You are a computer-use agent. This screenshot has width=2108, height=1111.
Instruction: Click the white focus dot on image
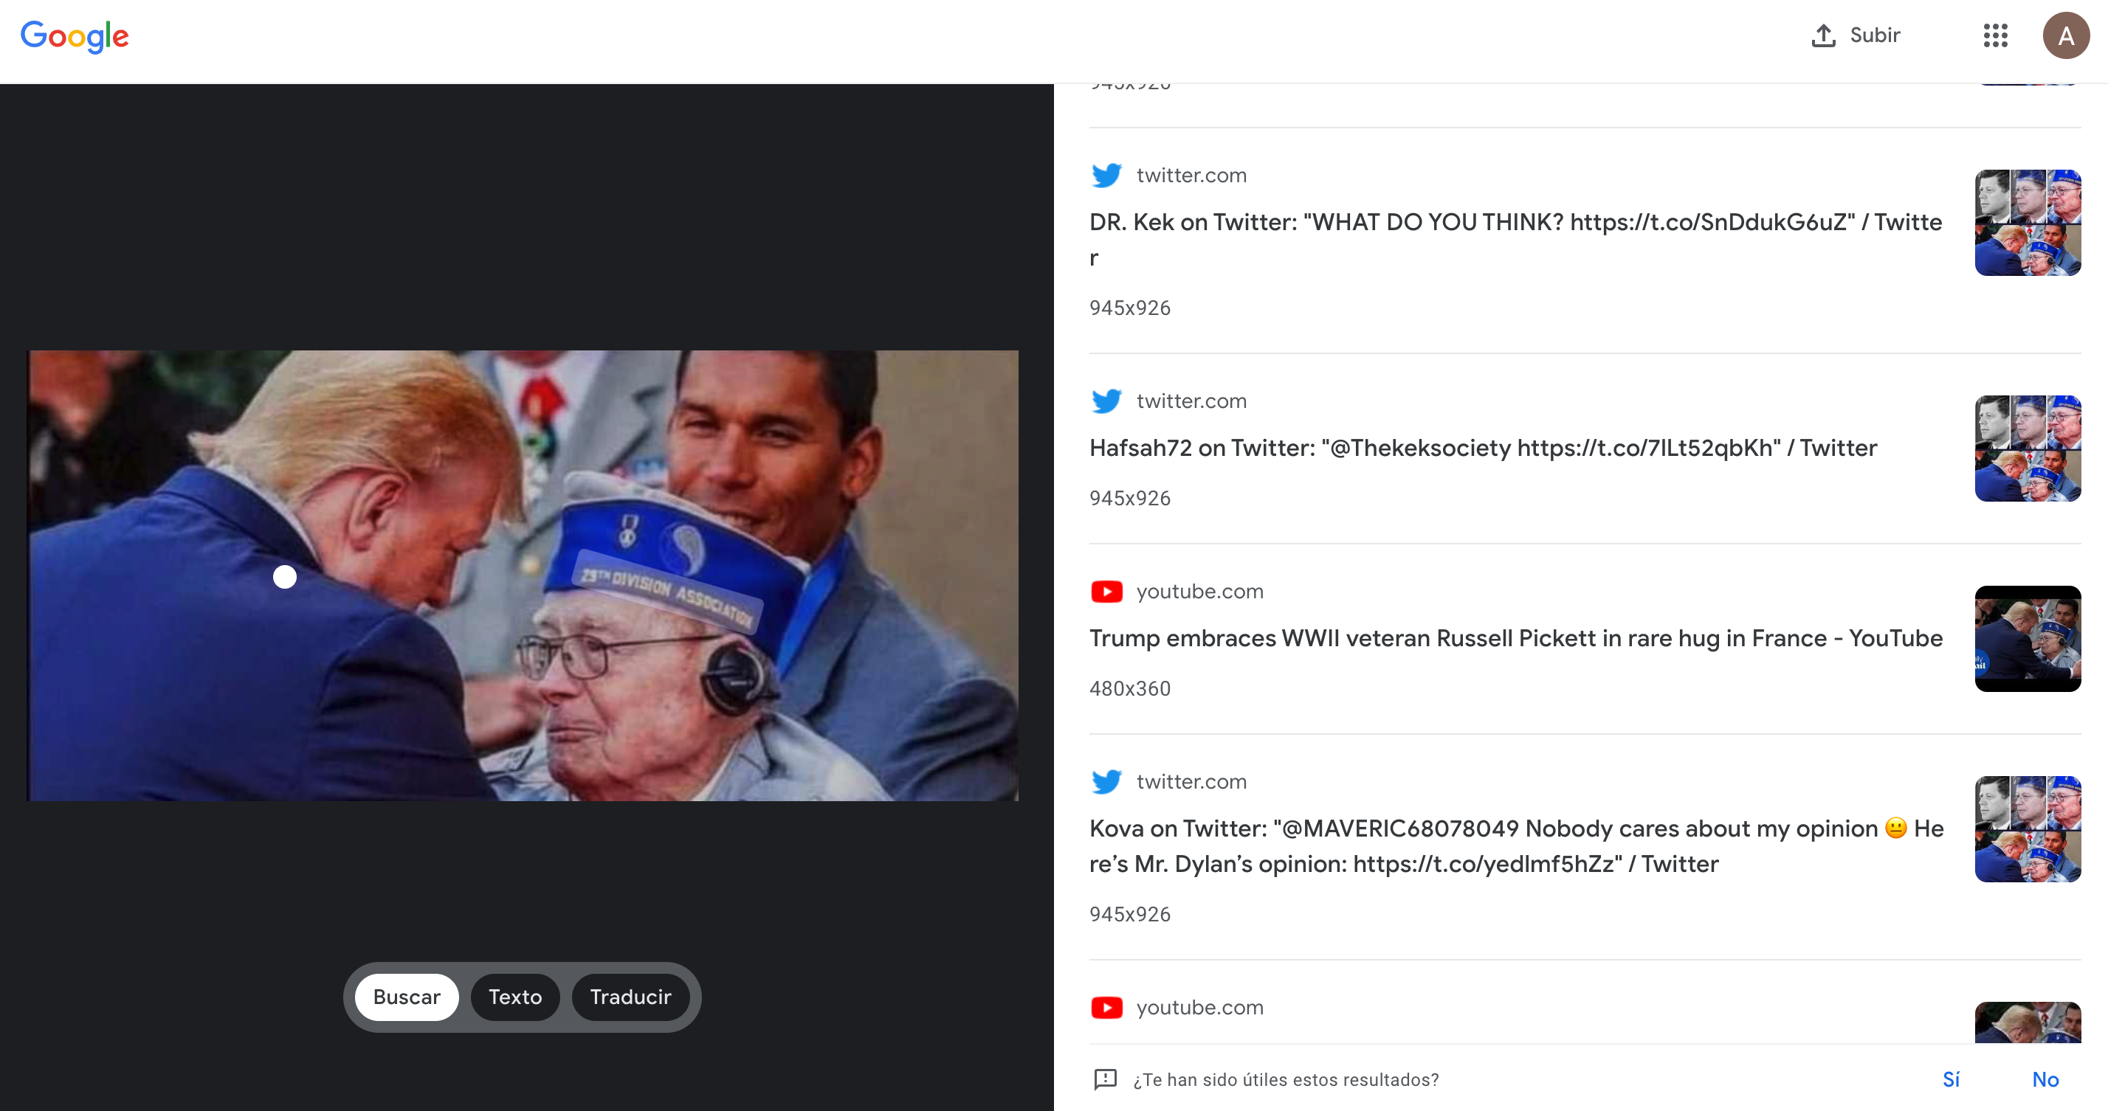click(285, 577)
